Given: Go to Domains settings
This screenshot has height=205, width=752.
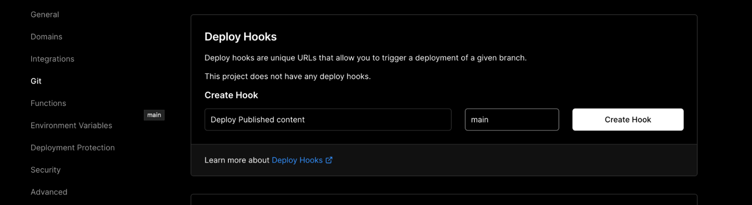Looking at the screenshot, I should (46, 37).
